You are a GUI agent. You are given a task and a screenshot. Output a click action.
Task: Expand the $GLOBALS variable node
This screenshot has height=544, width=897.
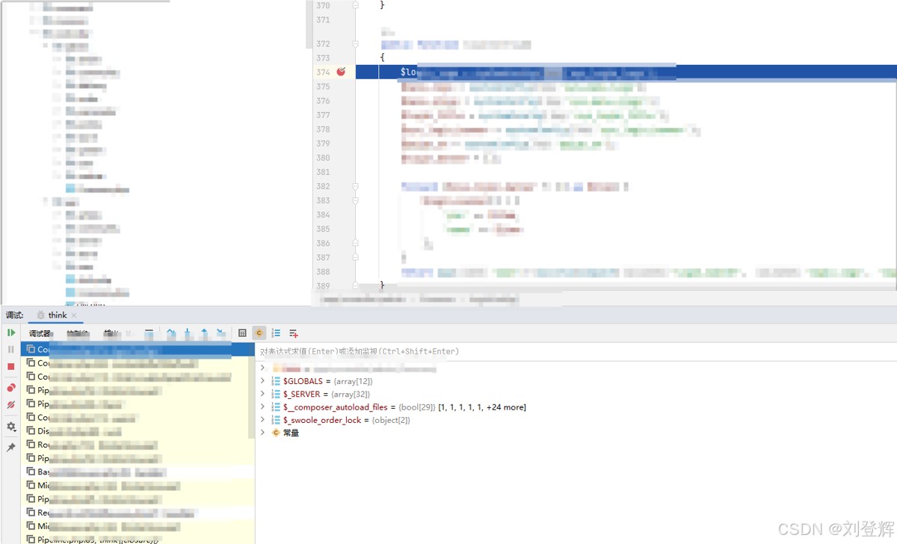coord(262,381)
